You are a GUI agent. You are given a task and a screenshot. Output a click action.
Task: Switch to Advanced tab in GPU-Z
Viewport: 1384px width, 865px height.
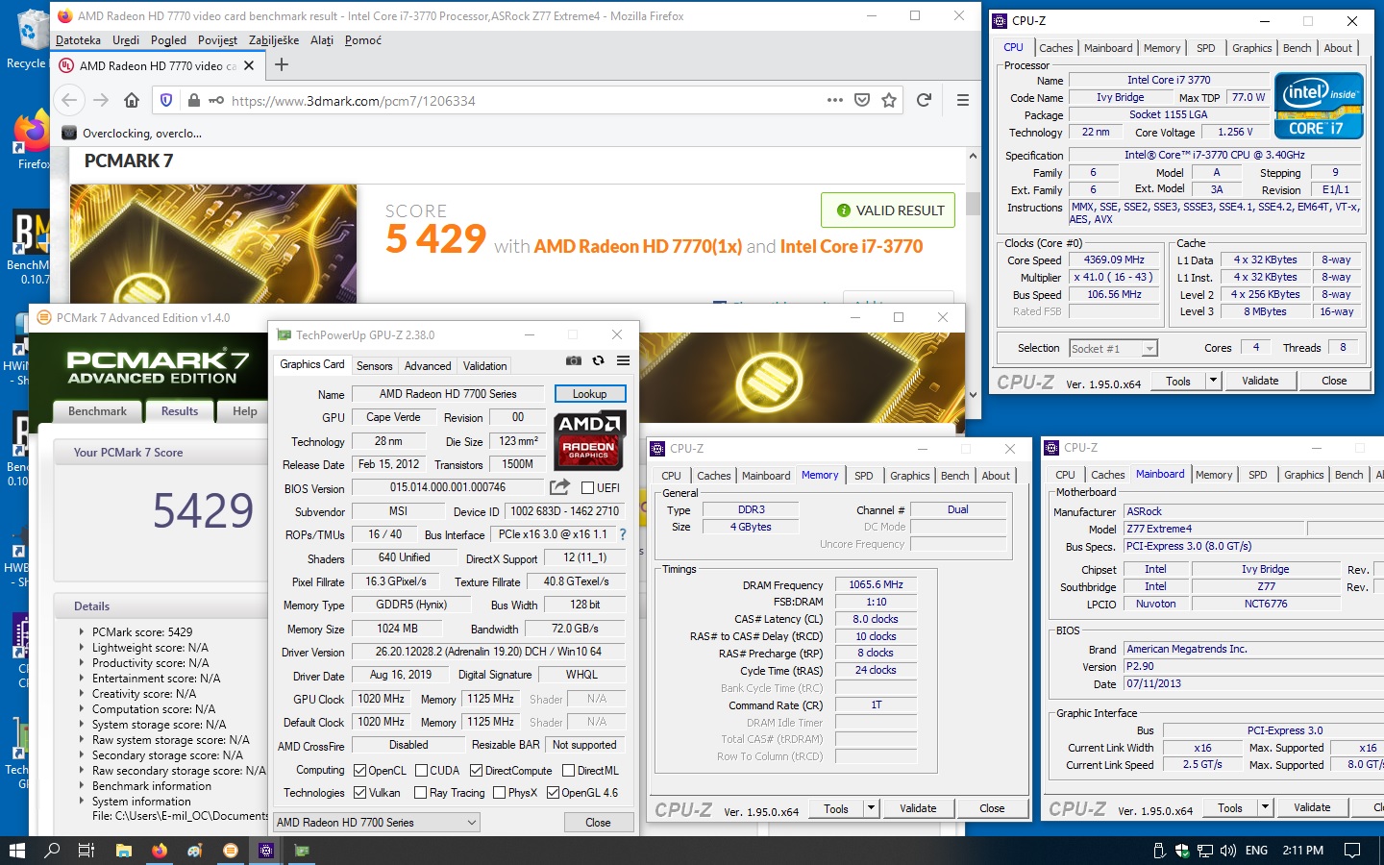[x=428, y=366]
